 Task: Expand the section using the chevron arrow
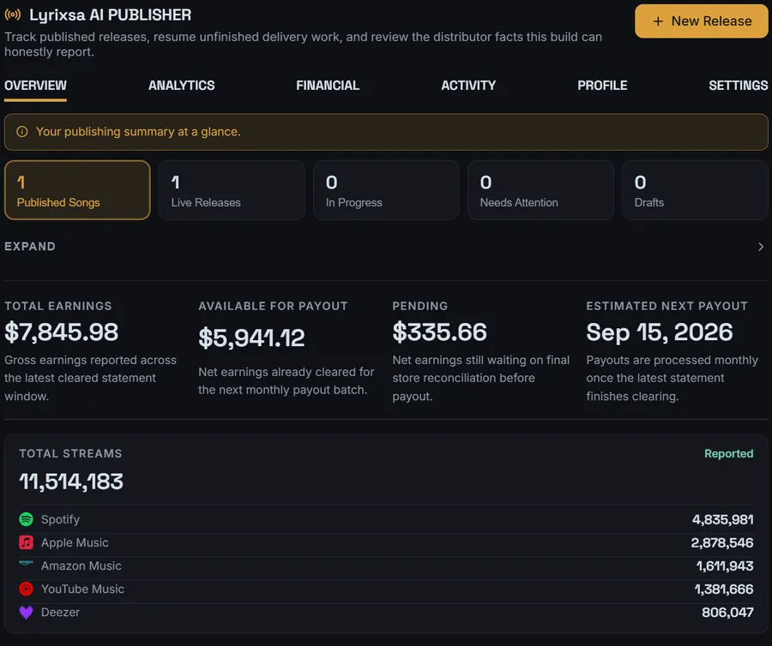tap(761, 247)
